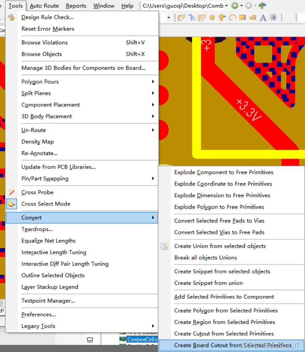Expand the Legacy Tools submenu

click(x=82, y=326)
